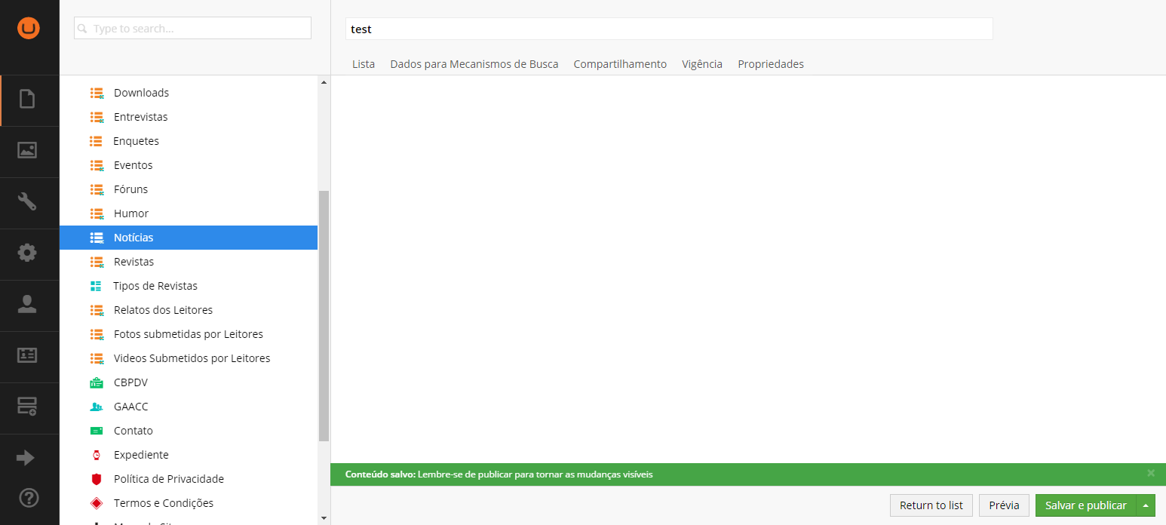
Task: Select the Revistas row text
Action: pyautogui.click(x=134, y=262)
